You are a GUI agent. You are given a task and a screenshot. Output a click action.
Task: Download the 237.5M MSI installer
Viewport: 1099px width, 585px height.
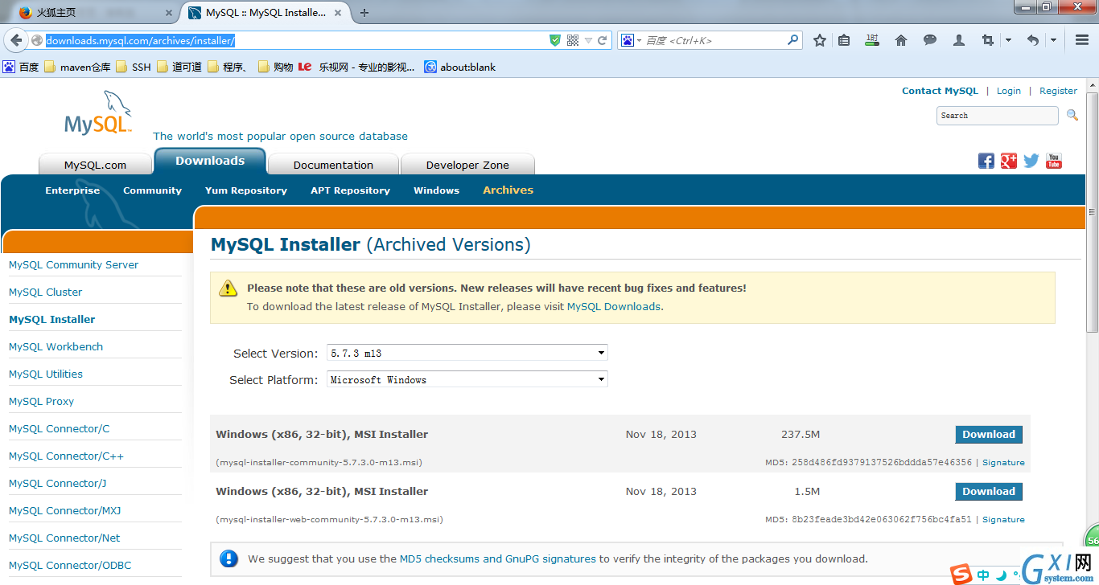point(989,434)
